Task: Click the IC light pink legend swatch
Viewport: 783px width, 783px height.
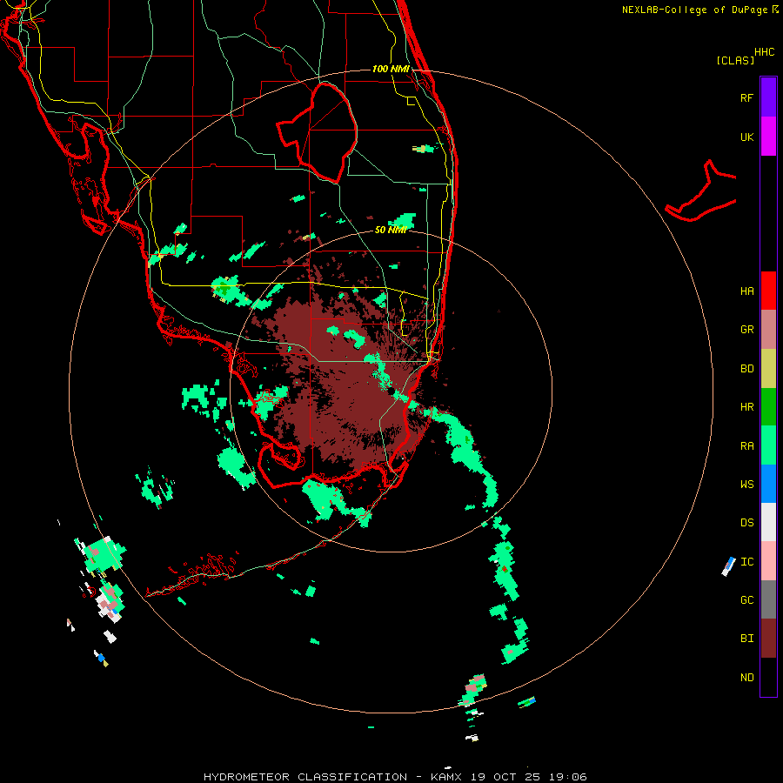Action: click(768, 561)
